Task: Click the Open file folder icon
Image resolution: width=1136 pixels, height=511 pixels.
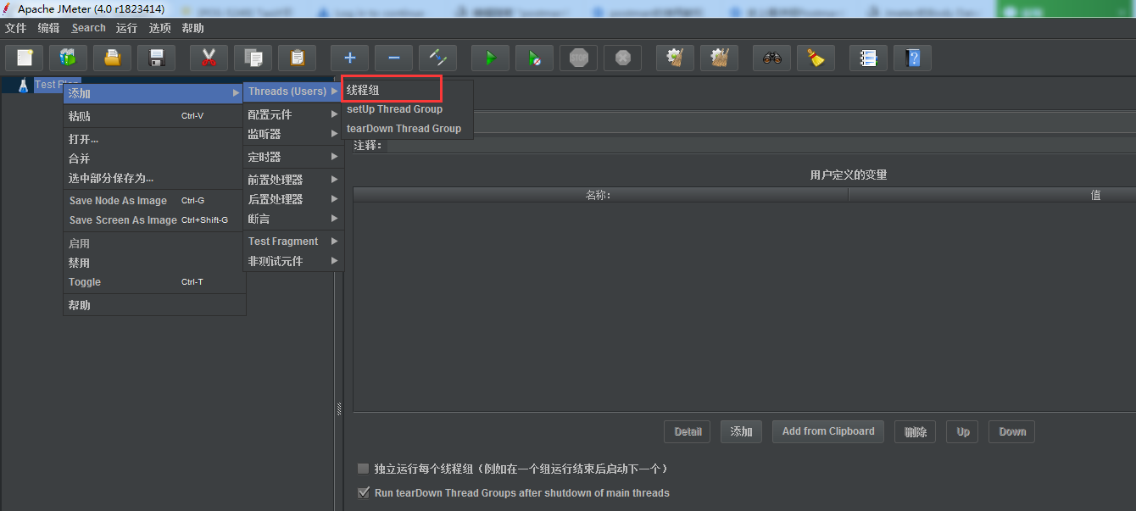Action: (112, 58)
